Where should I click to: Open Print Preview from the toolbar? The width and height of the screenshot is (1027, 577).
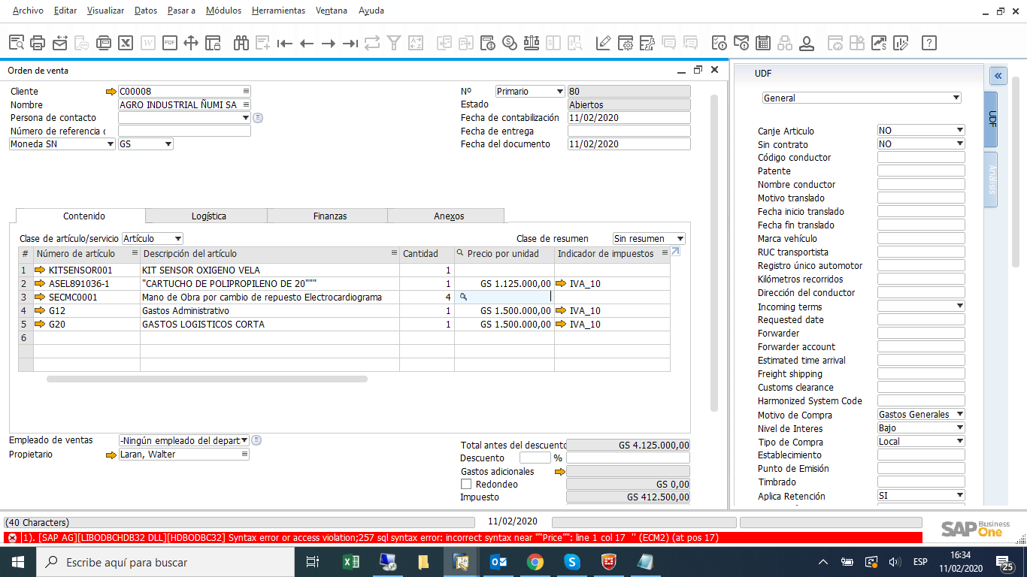tap(17, 43)
